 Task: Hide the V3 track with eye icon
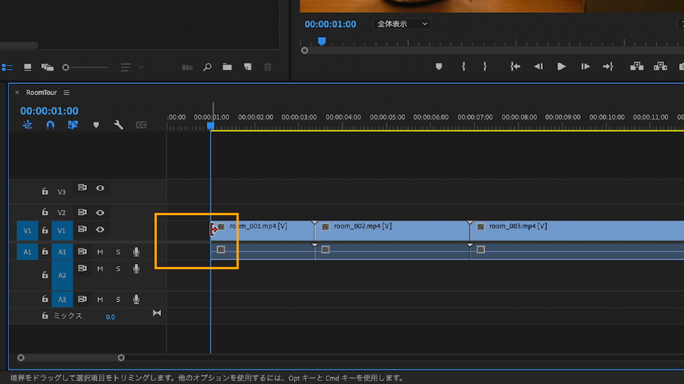[x=100, y=188]
